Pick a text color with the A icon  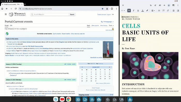(x=142, y=11)
